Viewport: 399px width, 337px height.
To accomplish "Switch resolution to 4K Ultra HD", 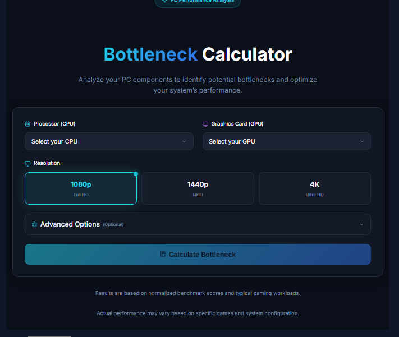I will click(x=314, y=188).
